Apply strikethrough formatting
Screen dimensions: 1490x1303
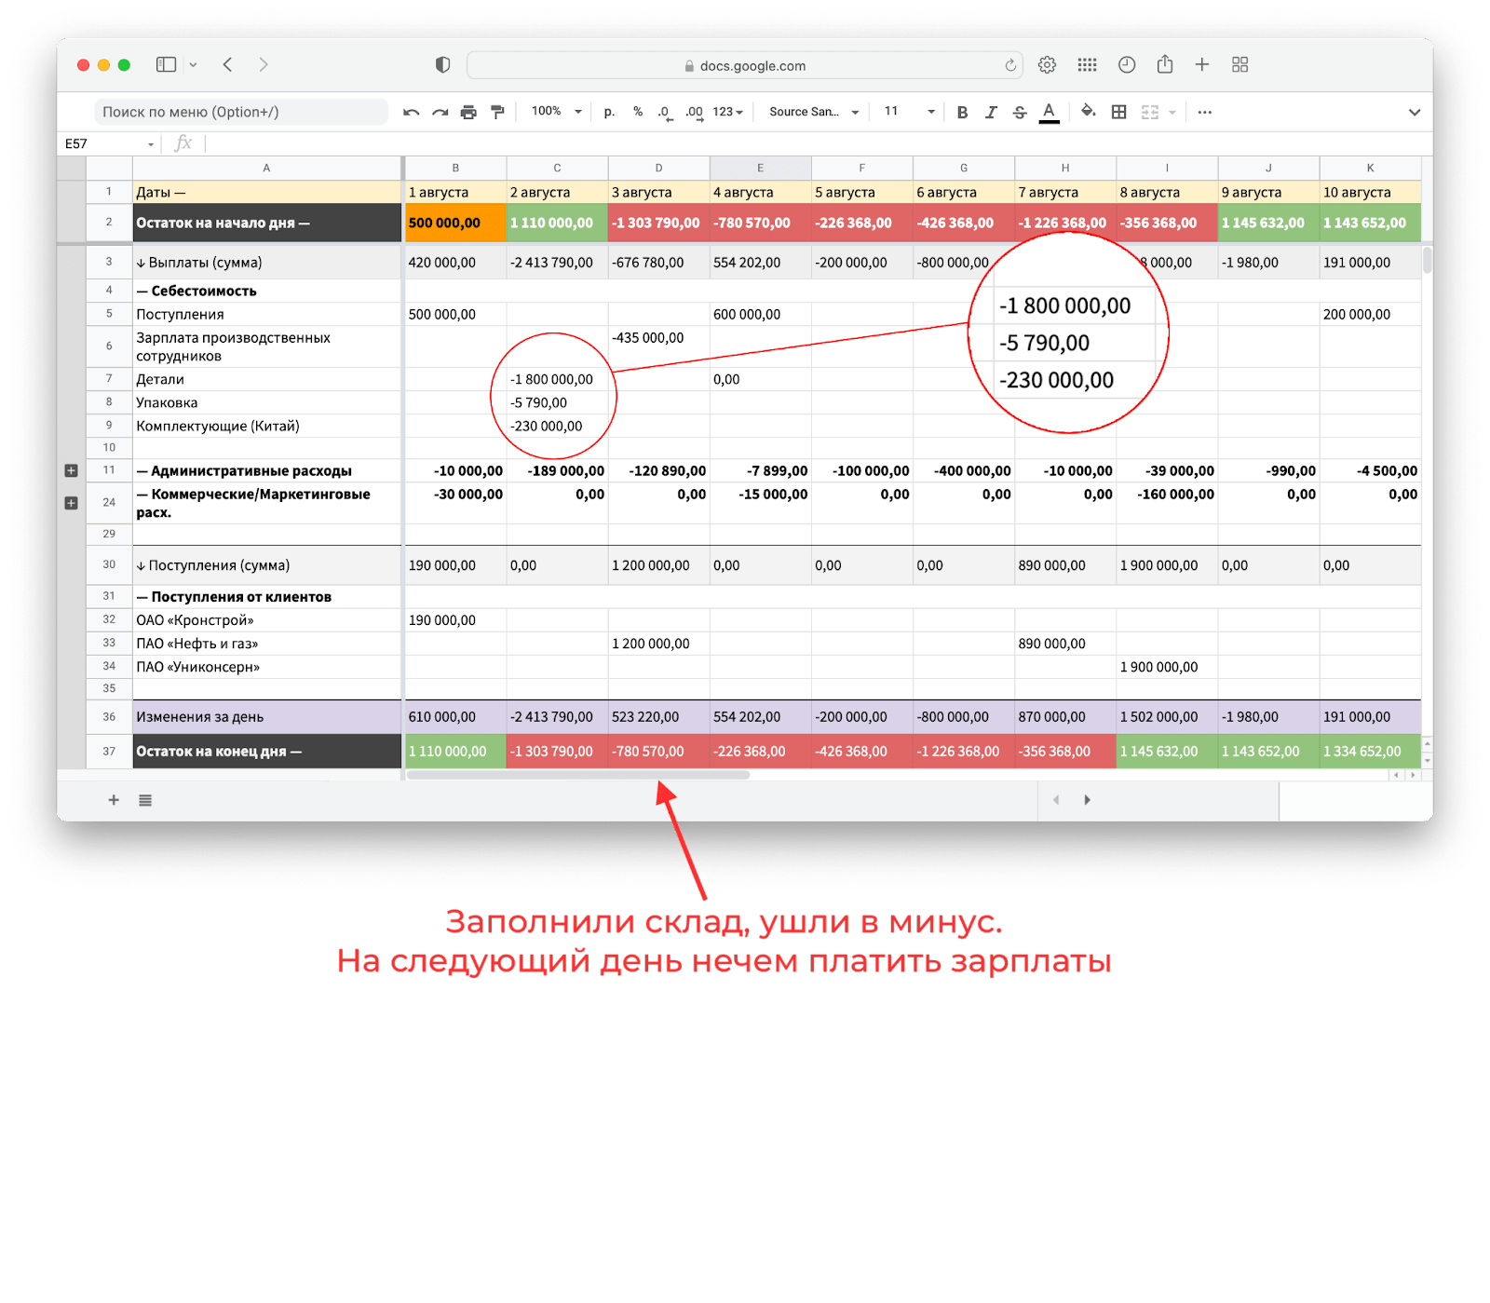[1020, 112]
